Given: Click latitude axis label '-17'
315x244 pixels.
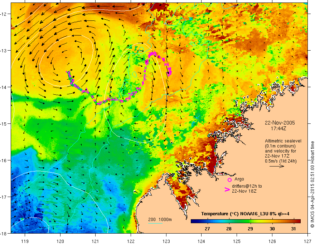Looking at the screenshot, I should (4, 197).
